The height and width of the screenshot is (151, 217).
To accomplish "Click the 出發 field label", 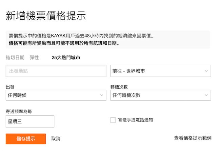I will click(10, 87).
